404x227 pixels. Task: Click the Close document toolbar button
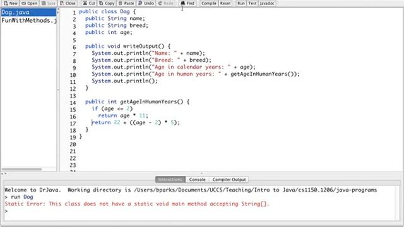68,3
